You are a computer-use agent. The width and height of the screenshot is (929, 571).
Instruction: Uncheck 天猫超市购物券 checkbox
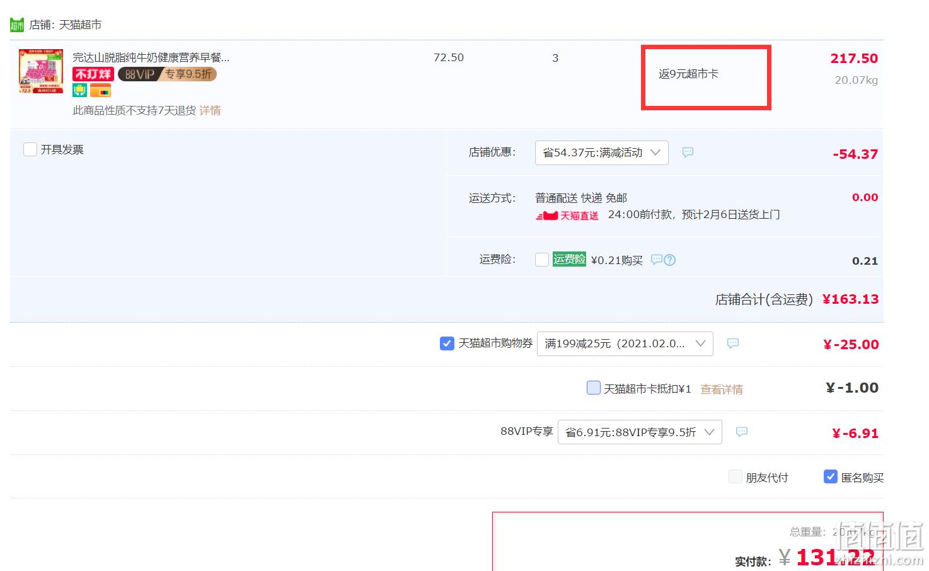(x=447, y=343)
